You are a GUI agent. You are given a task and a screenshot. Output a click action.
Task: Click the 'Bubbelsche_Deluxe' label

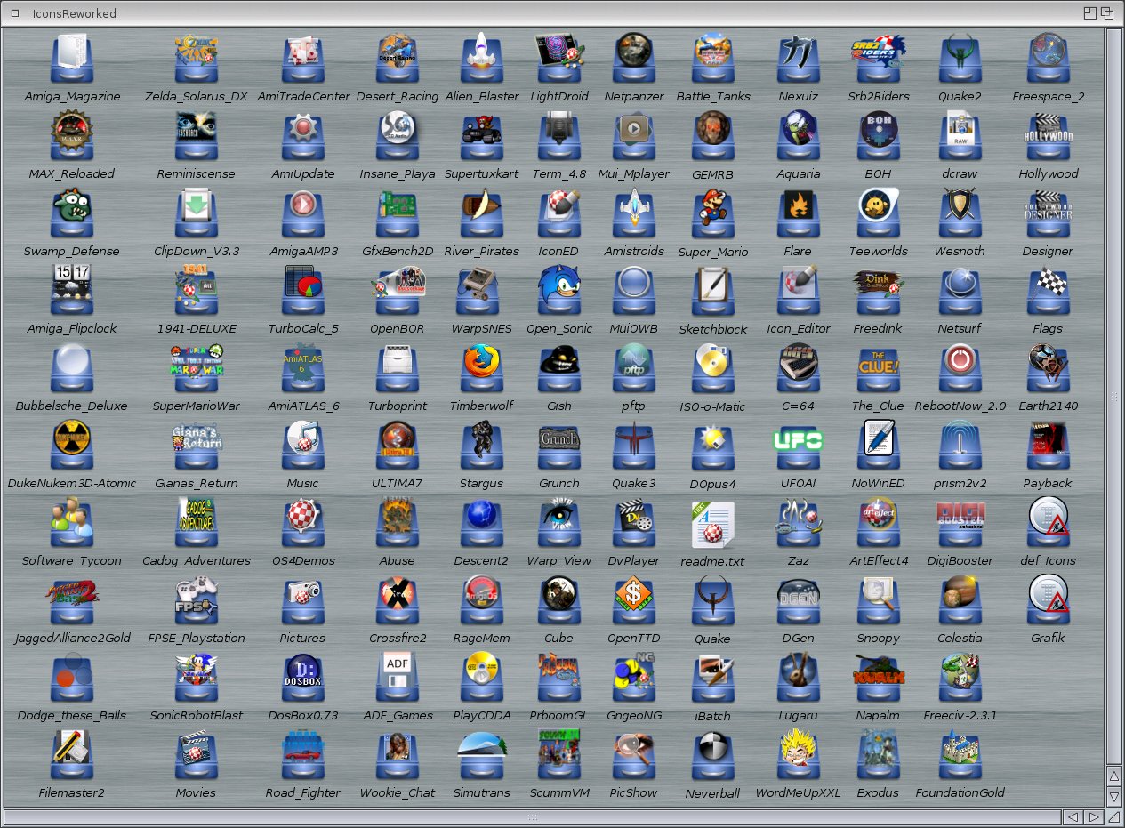tap(72, 406)
